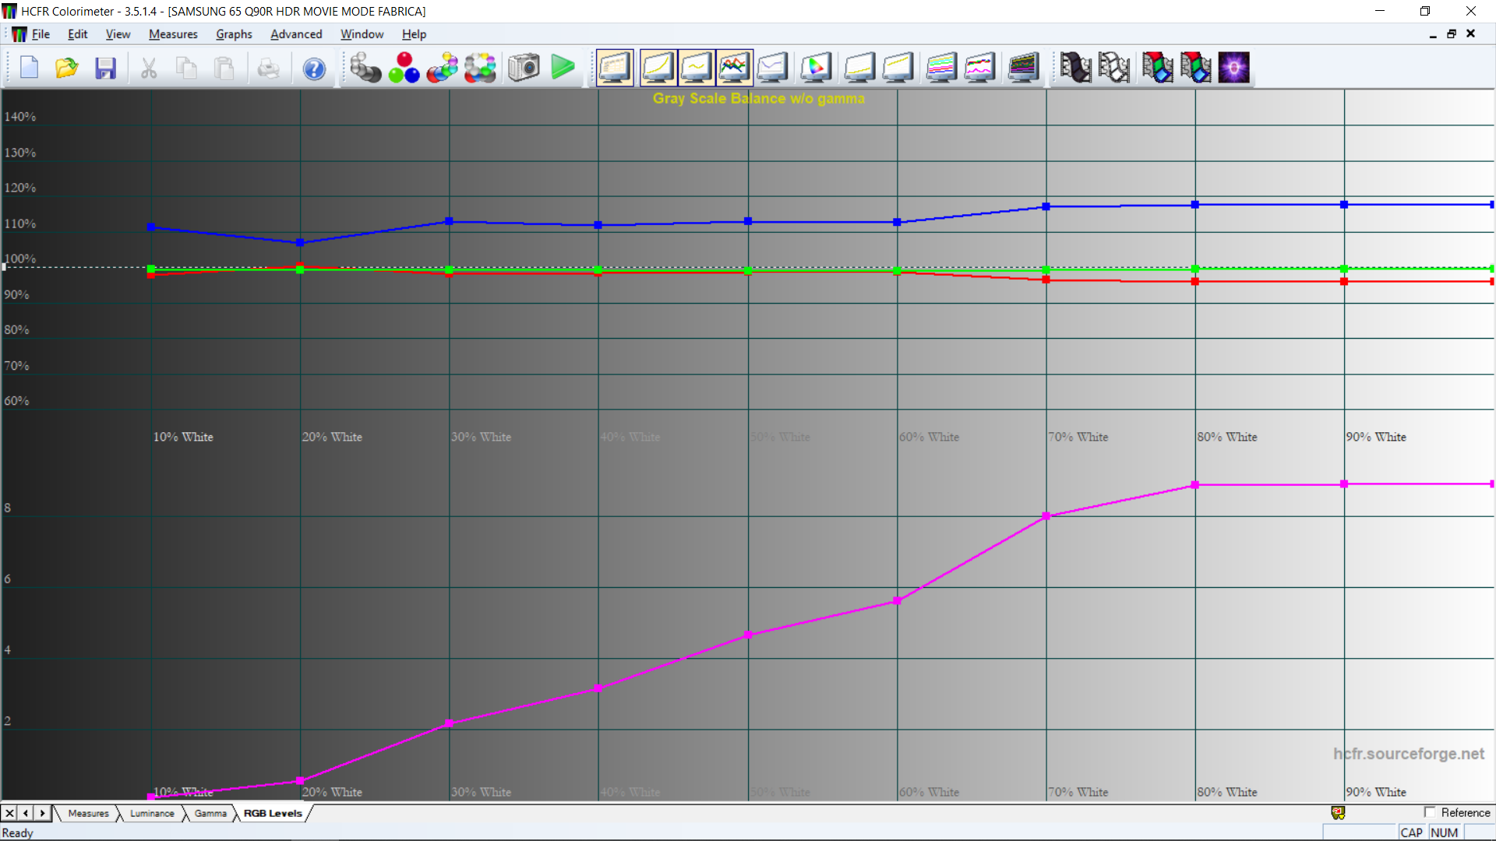Click the gray scale measure spheres icon

pos(365,68)
